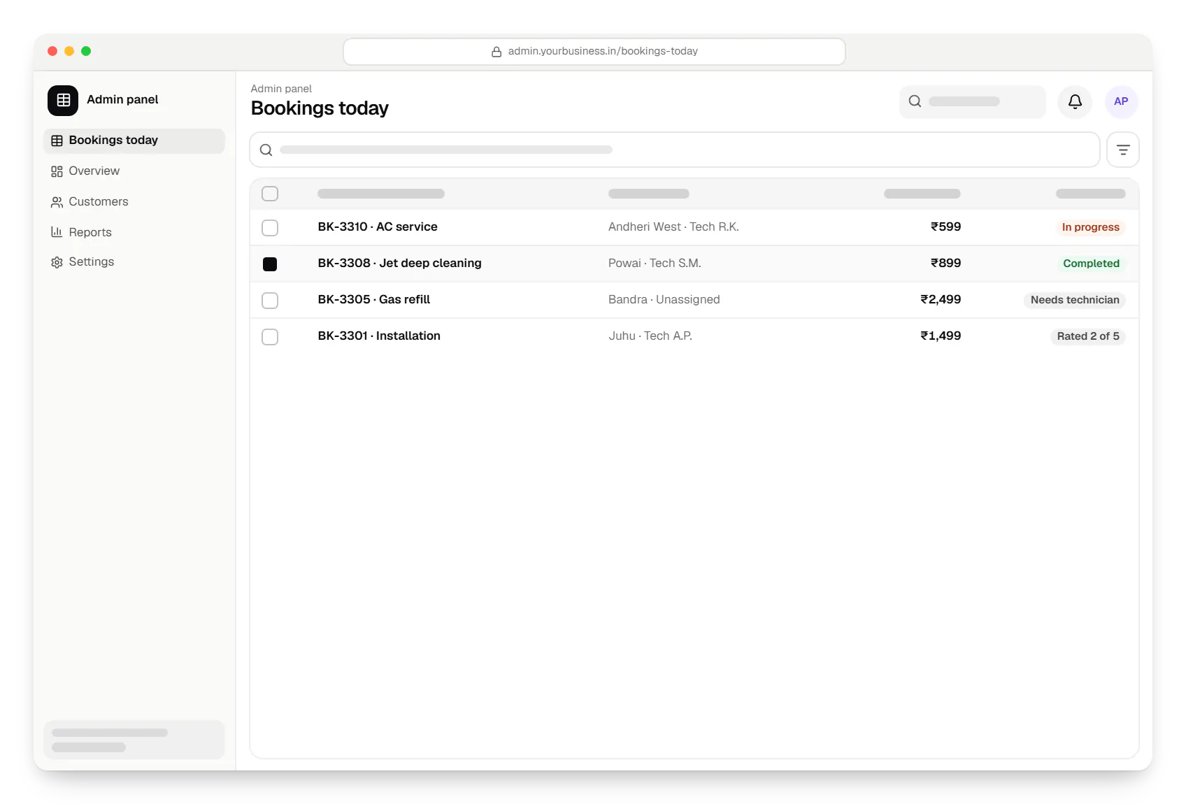Uncheck the BK-3308 Jet deep cleaning row

pos(270,264)
